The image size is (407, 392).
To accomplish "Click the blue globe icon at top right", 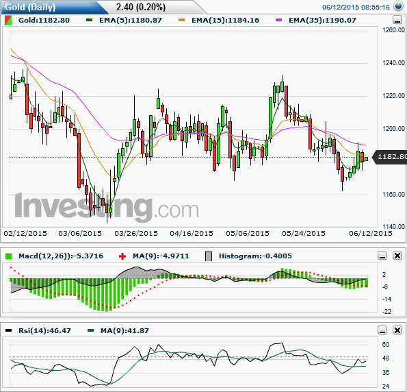I will coord(398,6).
